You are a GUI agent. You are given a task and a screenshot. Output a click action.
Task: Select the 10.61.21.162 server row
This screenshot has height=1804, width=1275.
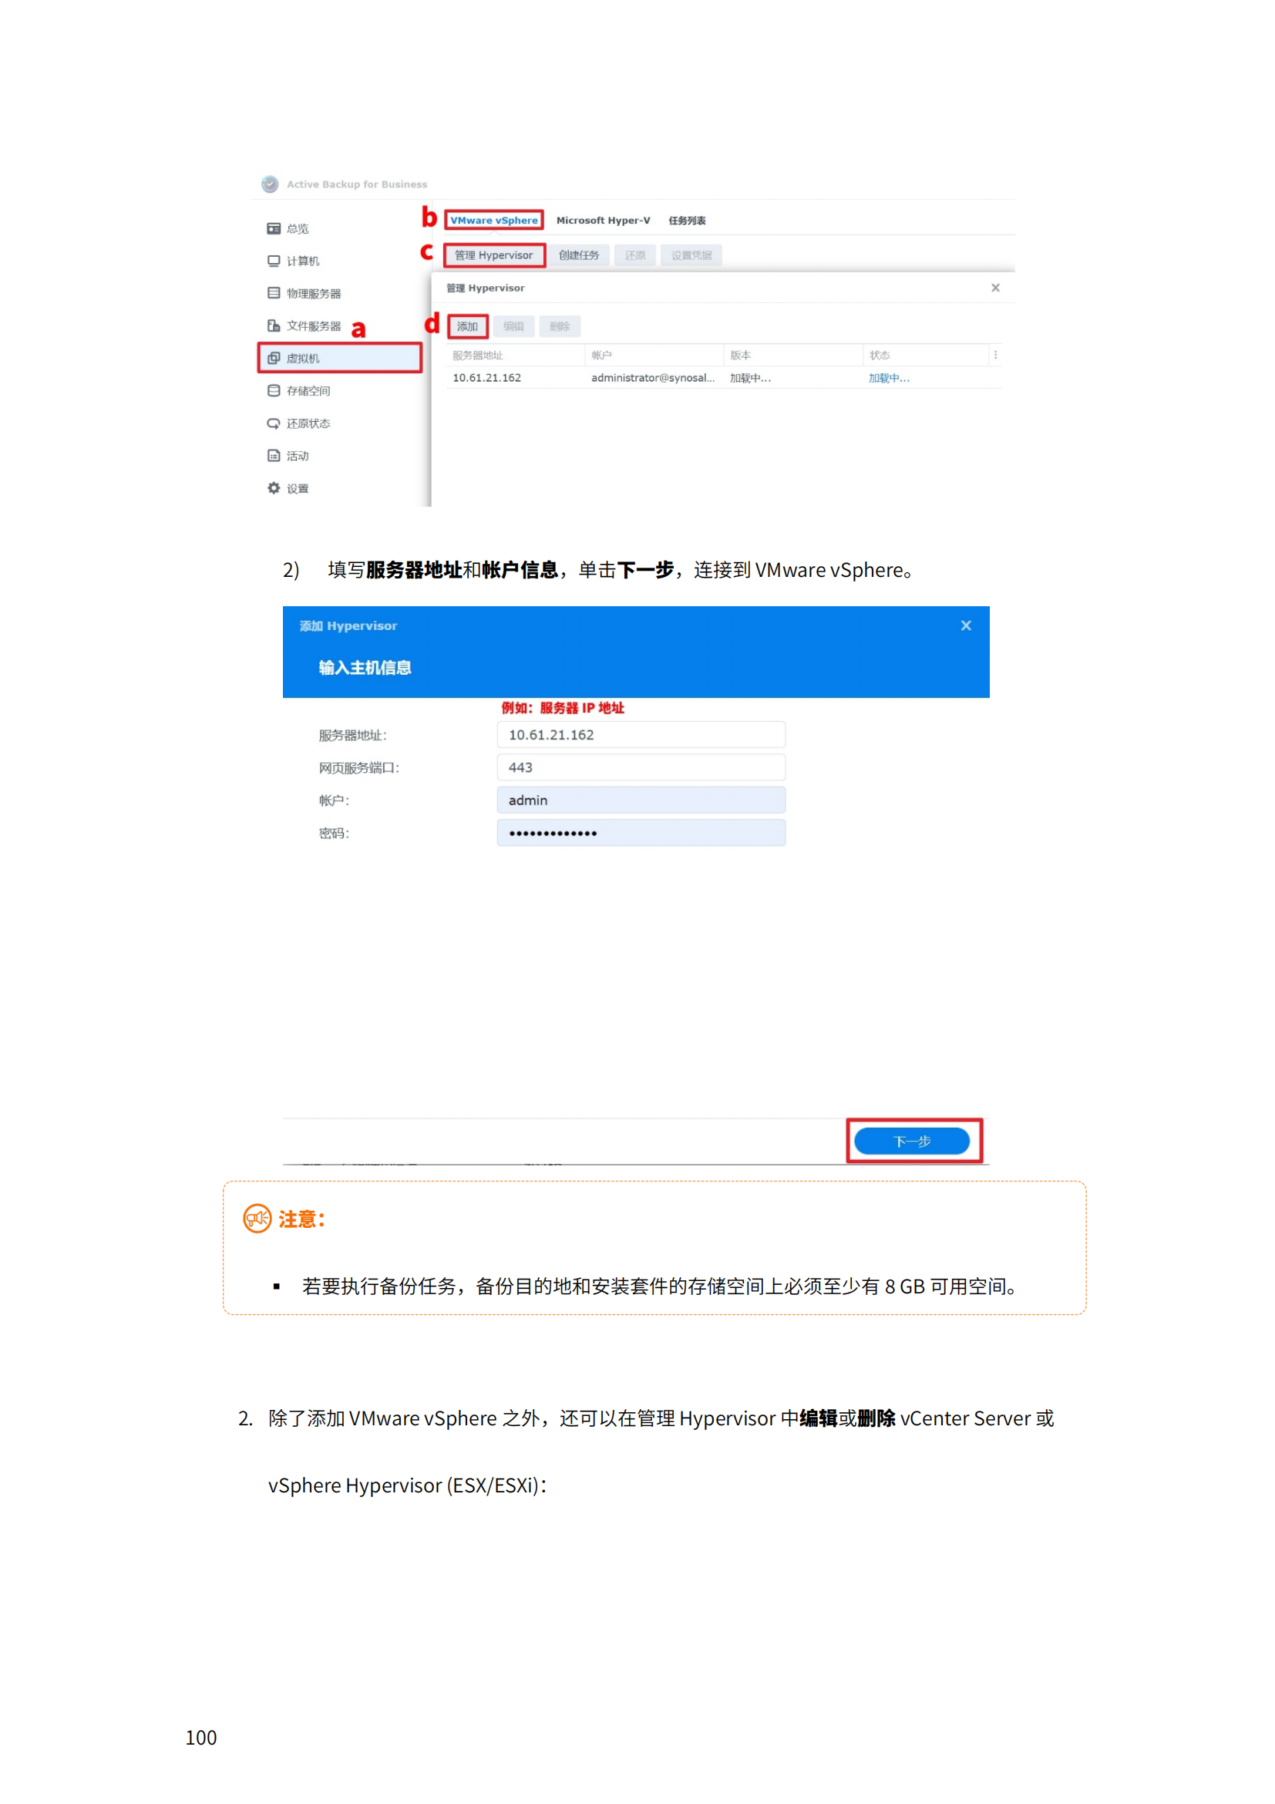pos(723,378)
